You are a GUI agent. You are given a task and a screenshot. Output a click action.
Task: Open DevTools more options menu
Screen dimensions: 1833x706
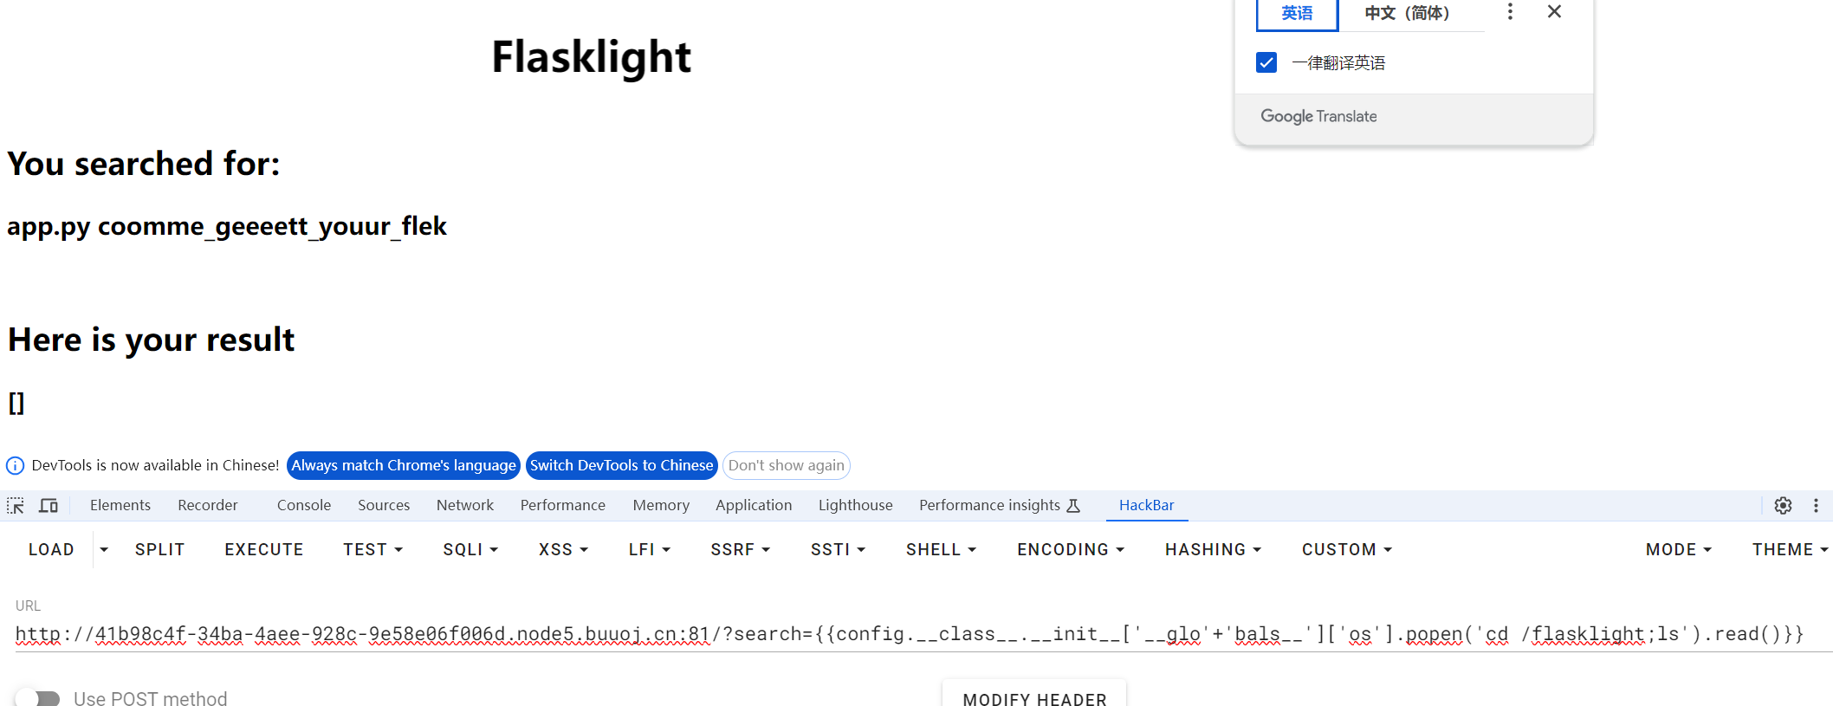tap(1816, 505)
